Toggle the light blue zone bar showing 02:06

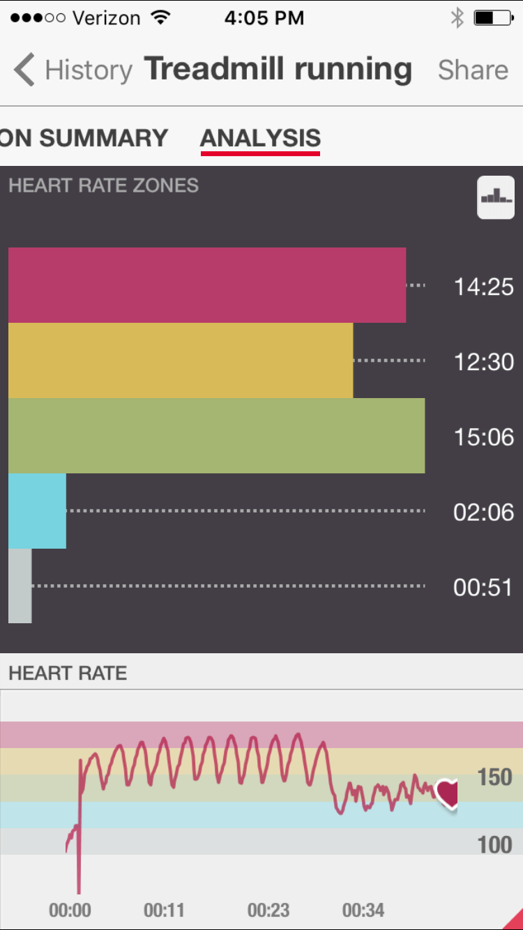(x=37, y=512)
